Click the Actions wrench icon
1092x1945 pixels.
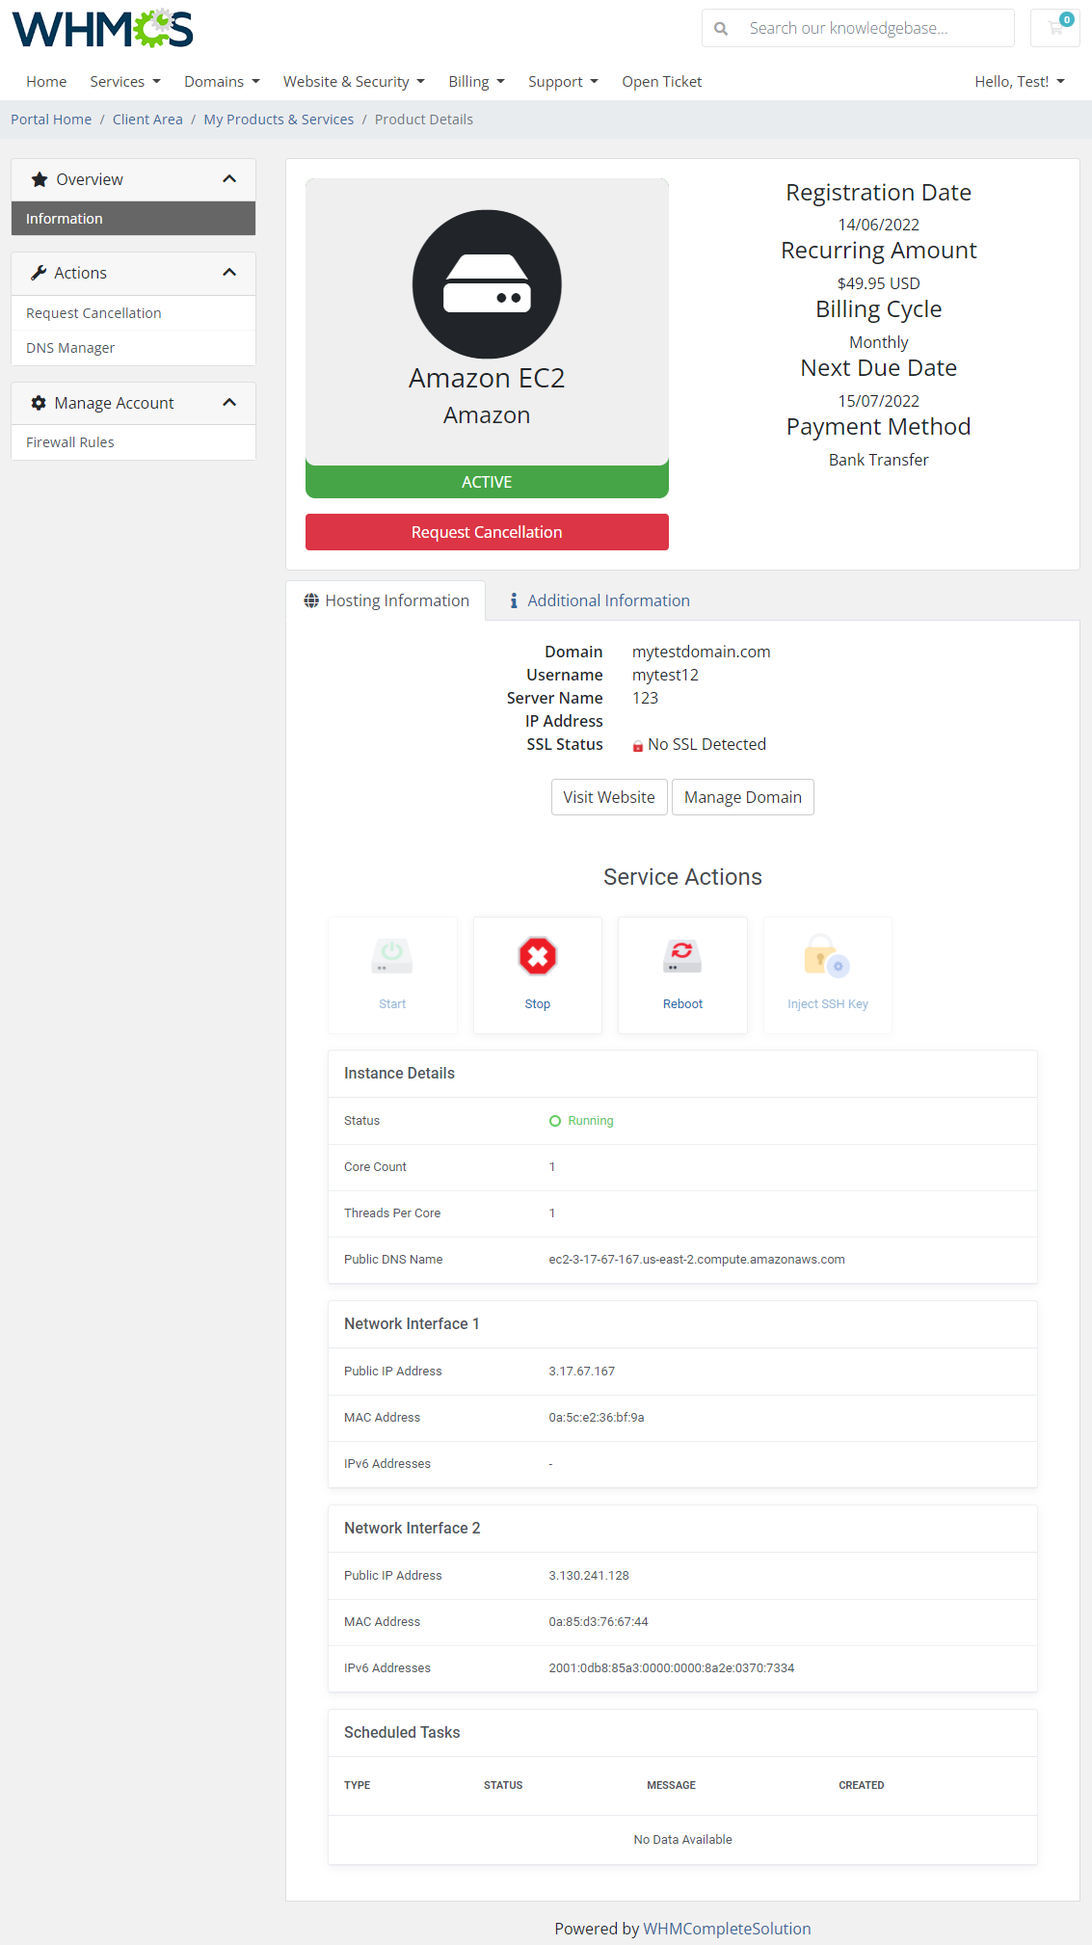click(39, 273)
